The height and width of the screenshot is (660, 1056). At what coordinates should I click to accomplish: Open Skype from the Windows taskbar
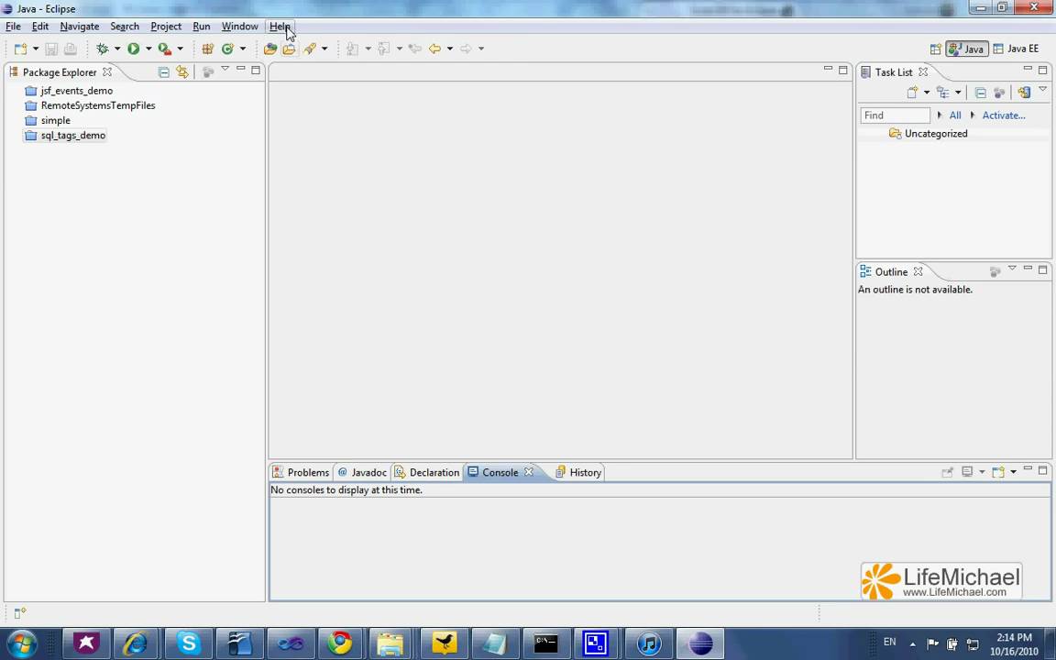click(x=189, y=643)
